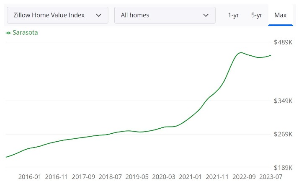Click the $349K y-axis label
Image resolution: width=299 pixels, height=184 pixels.
pos(283,101)
